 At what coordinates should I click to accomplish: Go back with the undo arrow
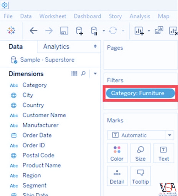pos(33,30)
